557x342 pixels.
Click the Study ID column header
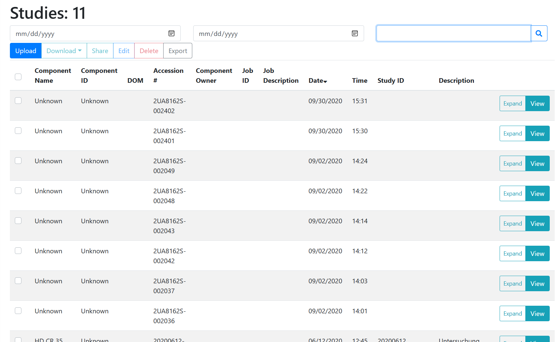391,80
